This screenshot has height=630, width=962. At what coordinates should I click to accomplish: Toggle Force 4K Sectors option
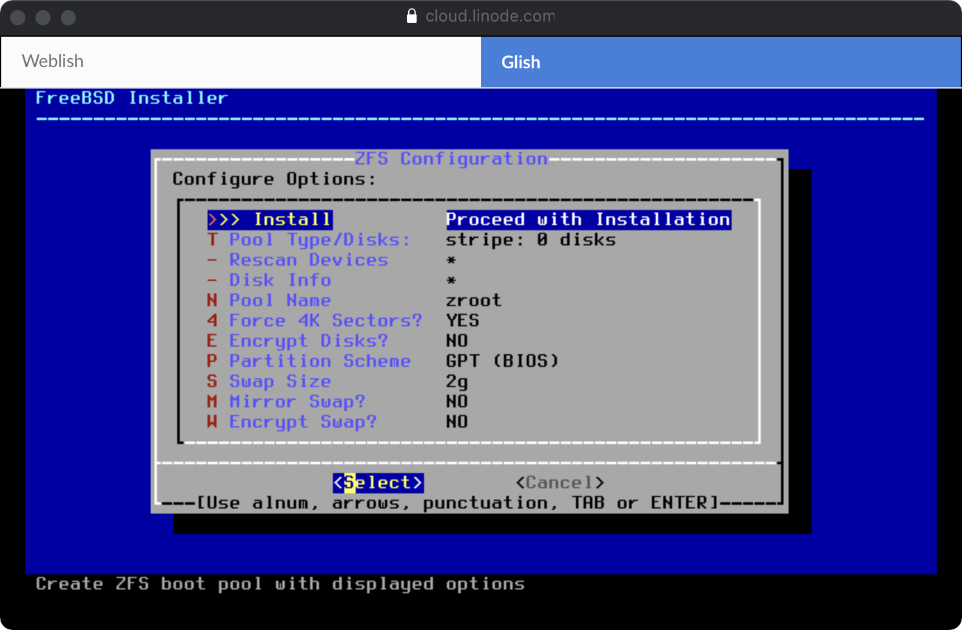pos(325,321)
